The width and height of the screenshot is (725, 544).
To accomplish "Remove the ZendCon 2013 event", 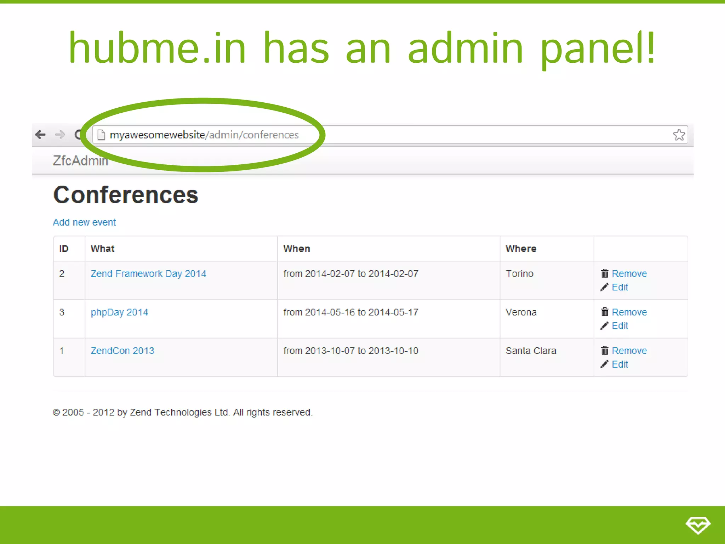I will click(x=629, y=351).
